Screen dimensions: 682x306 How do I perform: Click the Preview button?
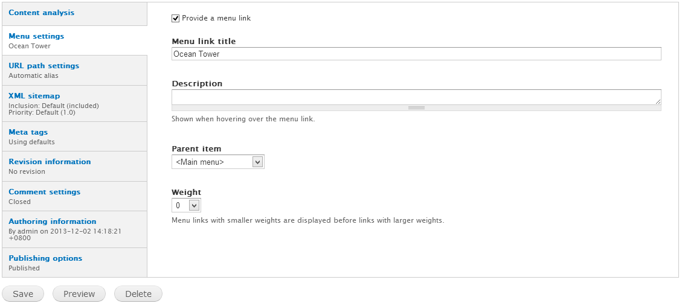79,294
